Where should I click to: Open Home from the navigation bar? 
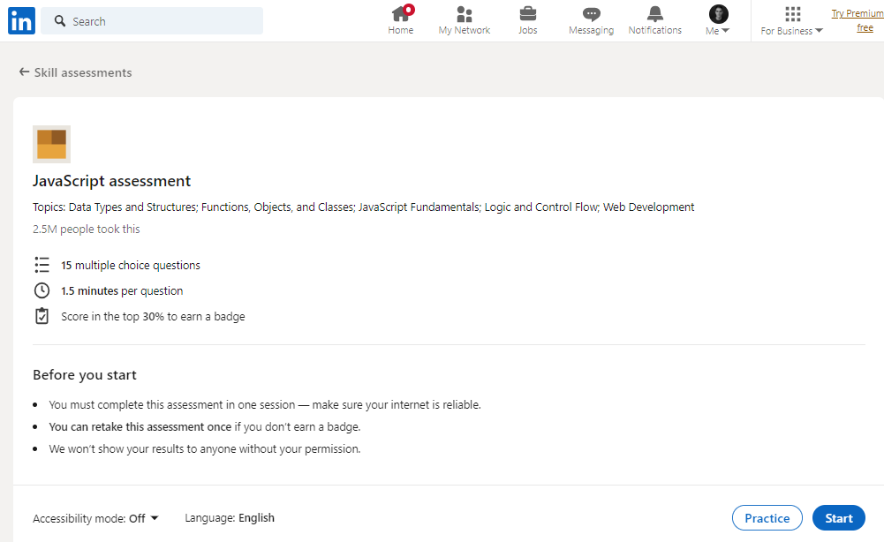click(401, 21)
